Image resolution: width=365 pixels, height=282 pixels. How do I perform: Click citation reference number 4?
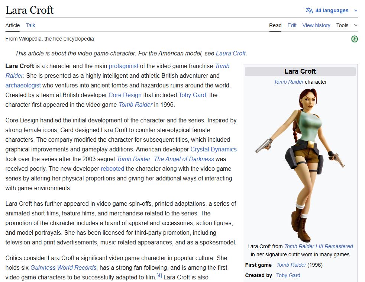159,276
